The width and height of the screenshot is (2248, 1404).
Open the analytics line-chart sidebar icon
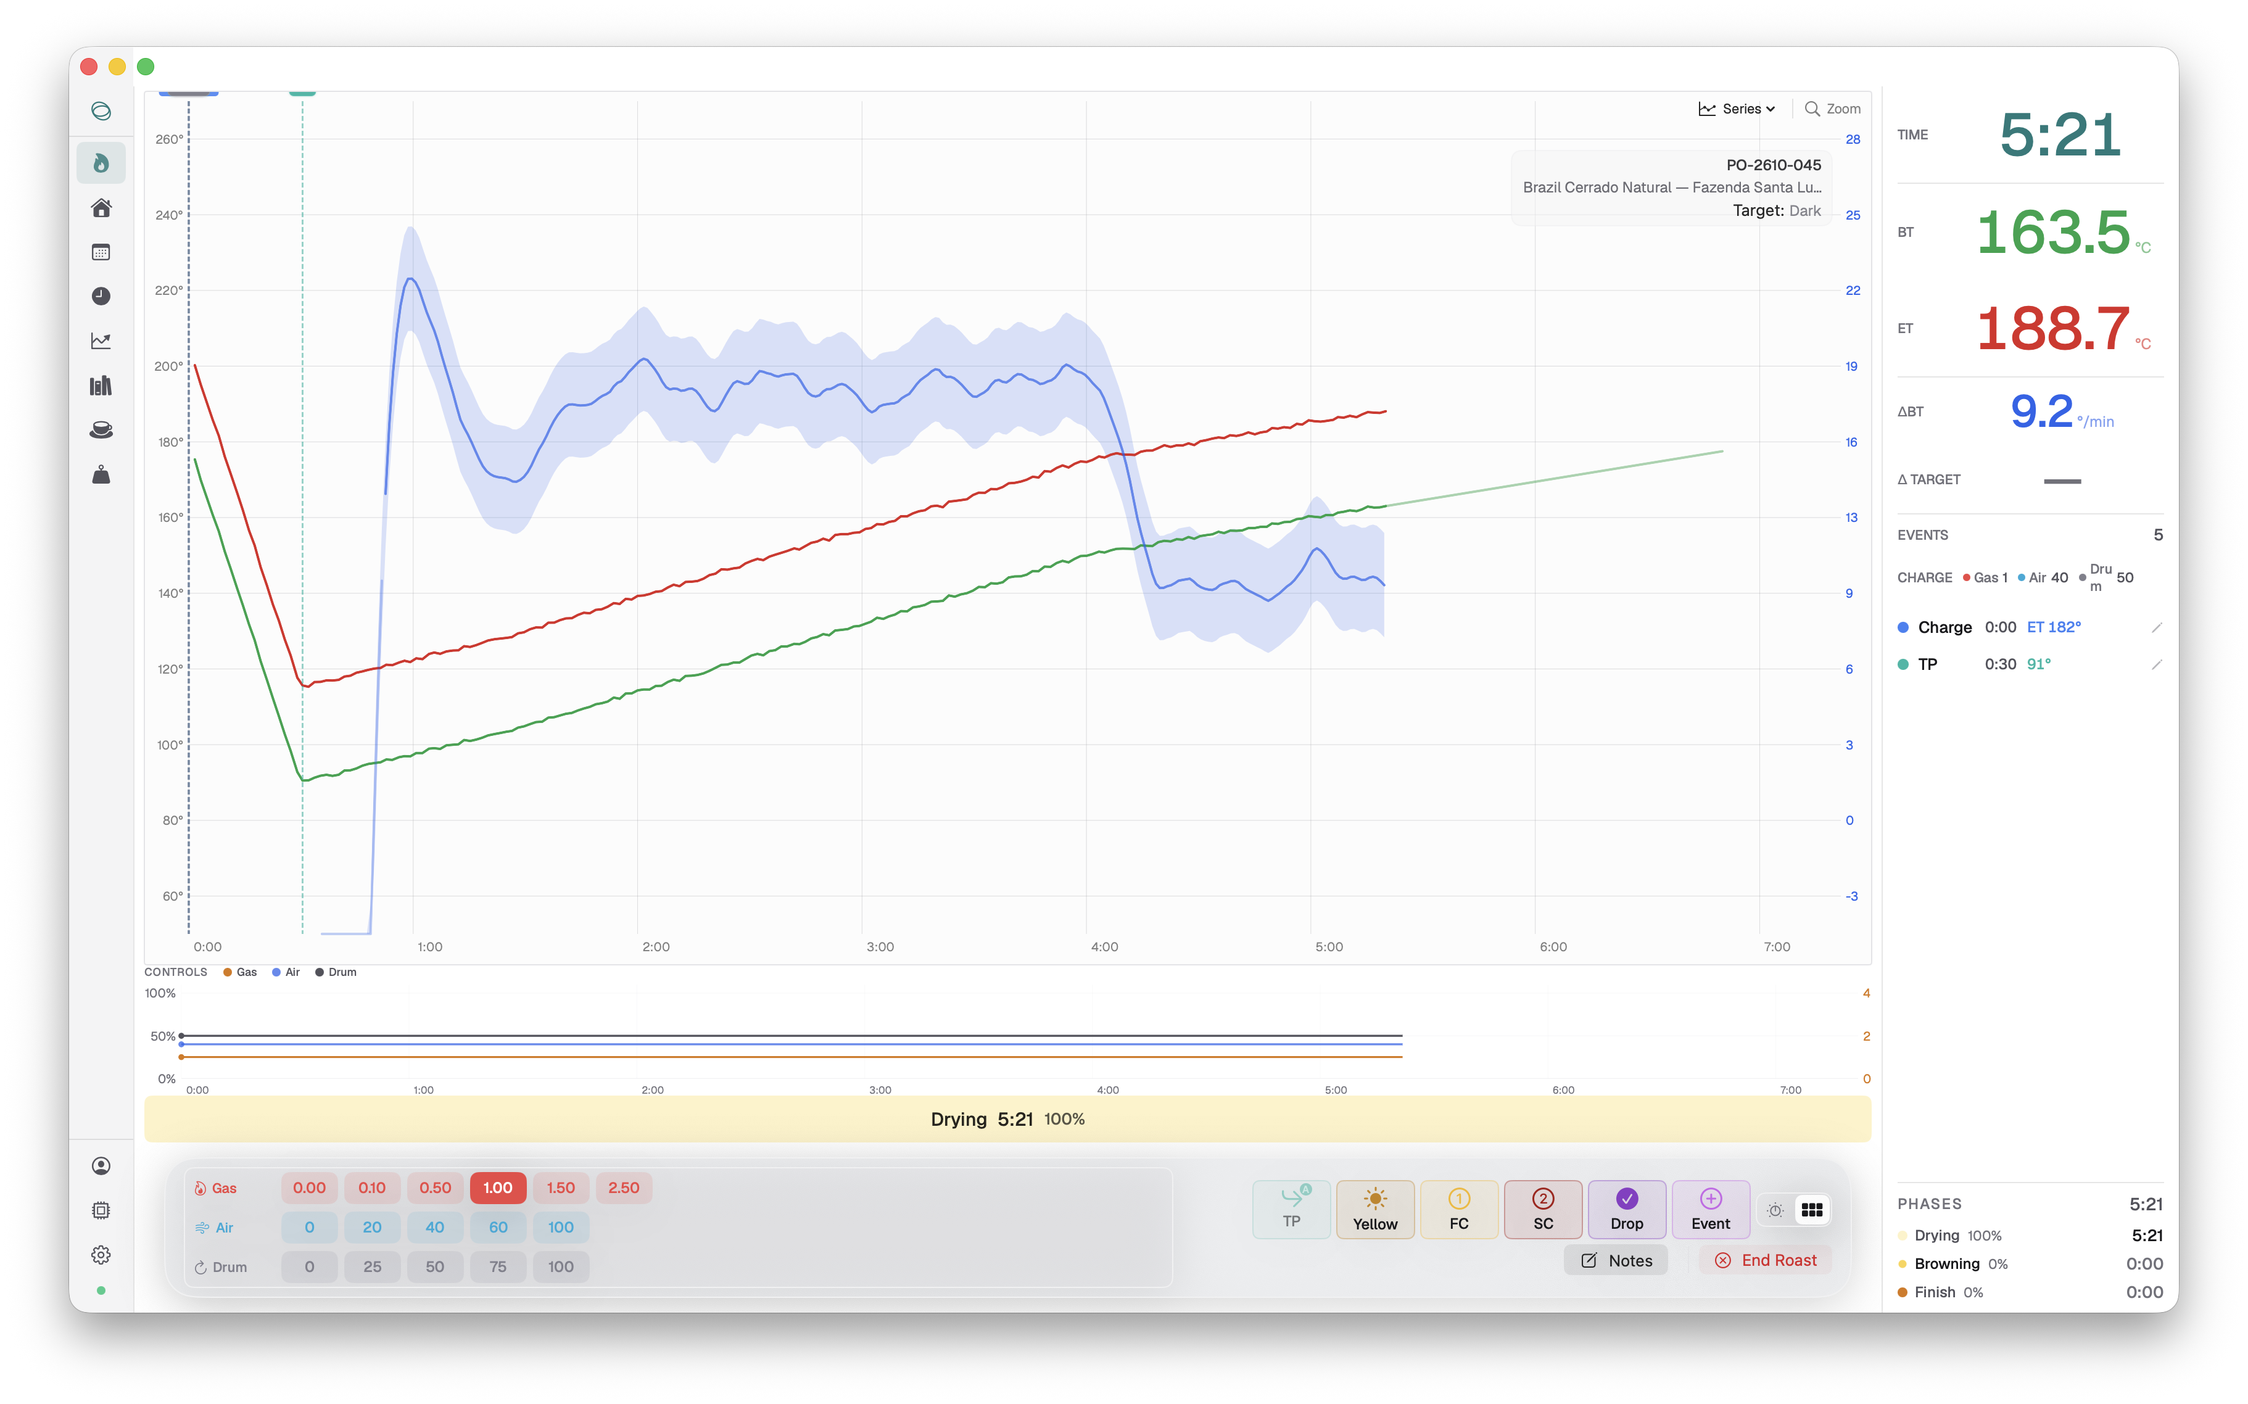coord(101,341)
